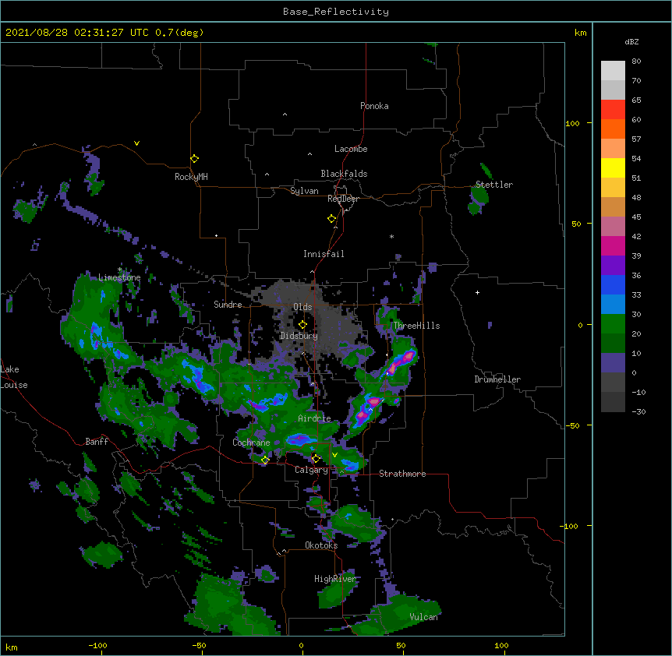
Task: Click the white asterisk marker east of Innisfail
Action: coord(391,236)
